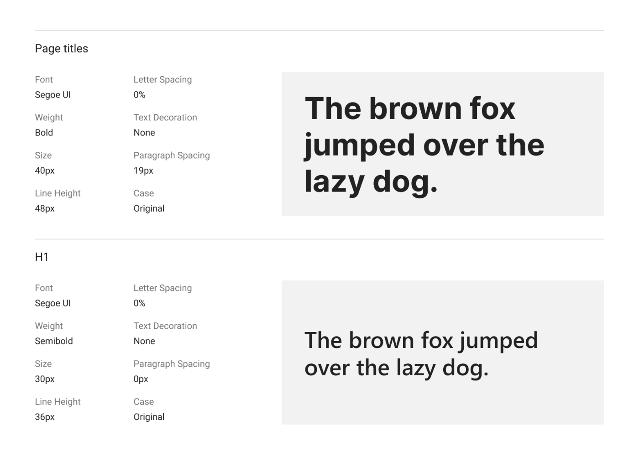Viewport: 639px width, 451px height.
Task: Click the 'Page titles' section heading
Action: 62,48
